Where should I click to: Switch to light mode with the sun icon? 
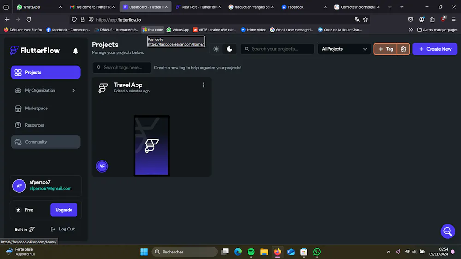216,49
